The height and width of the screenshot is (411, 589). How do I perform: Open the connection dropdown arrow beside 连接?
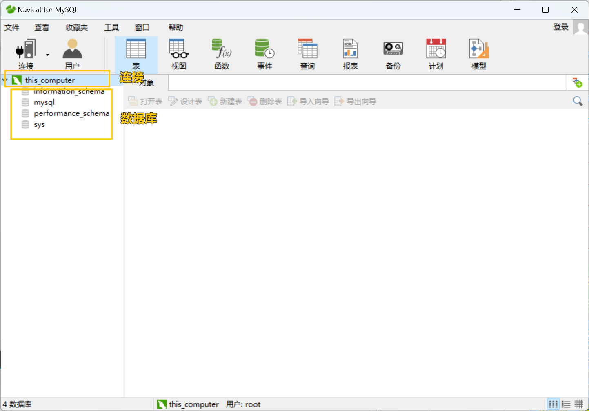pos(48,54)
